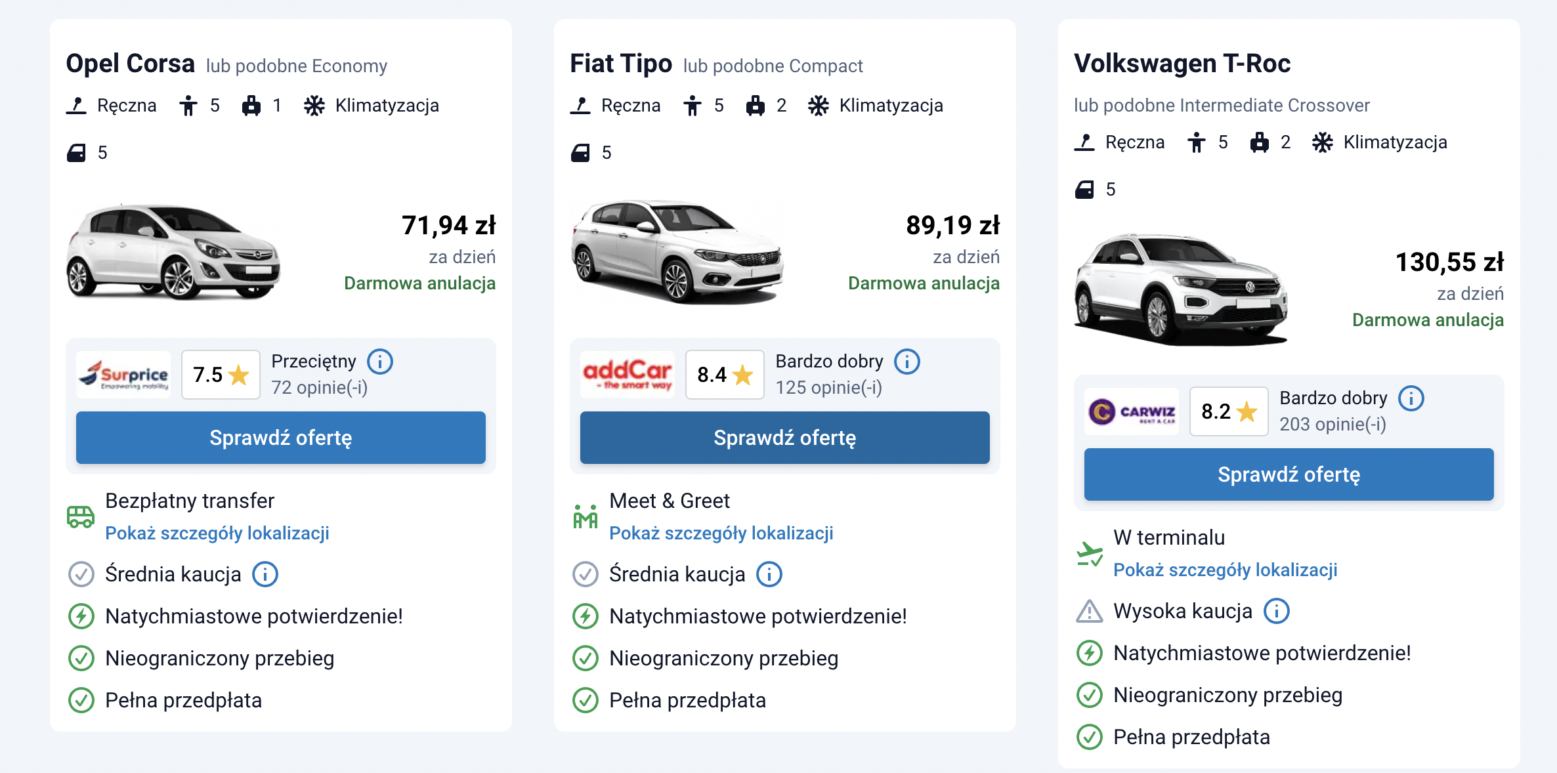Check the Opel Corsa offer button

pyautogui.click(x=281, y=438)
